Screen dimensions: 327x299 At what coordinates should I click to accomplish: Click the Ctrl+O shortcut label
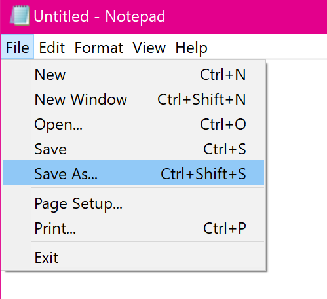click(223, 124)
